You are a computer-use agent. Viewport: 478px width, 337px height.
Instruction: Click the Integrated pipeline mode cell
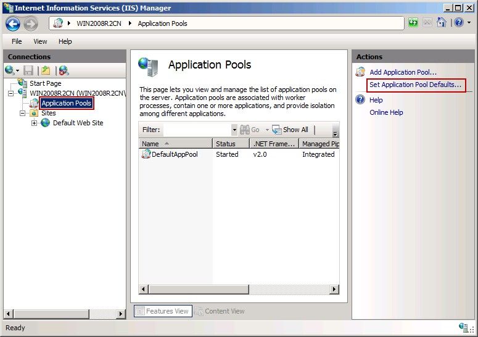(x=318, y=154)
